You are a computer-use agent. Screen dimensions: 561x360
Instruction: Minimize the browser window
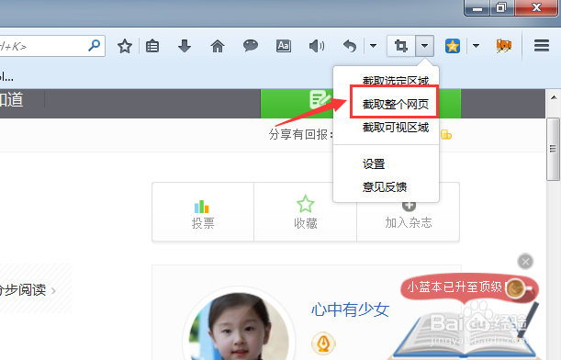click(x=477, y=8)
